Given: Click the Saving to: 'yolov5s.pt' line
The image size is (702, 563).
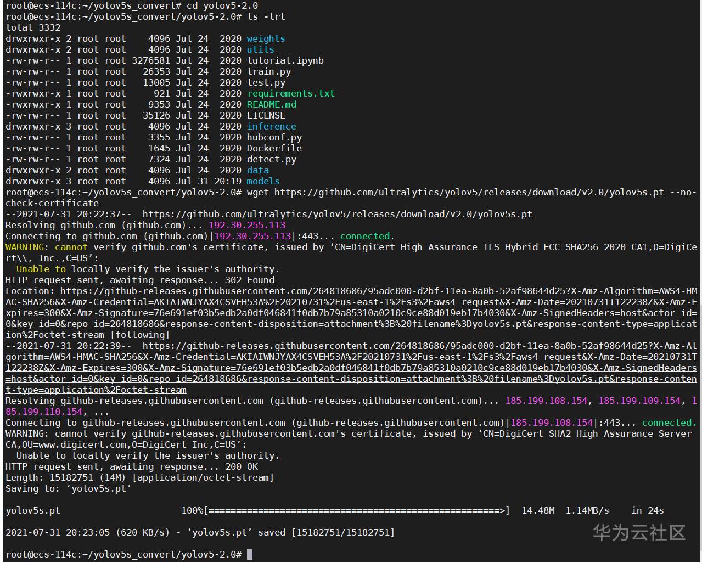Looking at the screenshot, I should (x=68, y=488).
